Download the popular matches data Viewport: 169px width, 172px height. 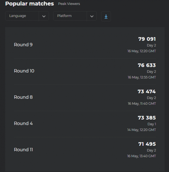(106, 16)
